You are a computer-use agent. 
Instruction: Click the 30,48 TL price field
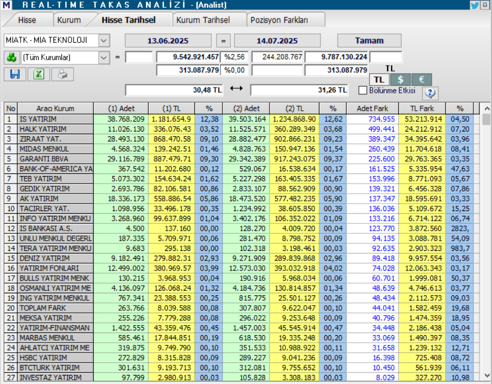point(174,90)
